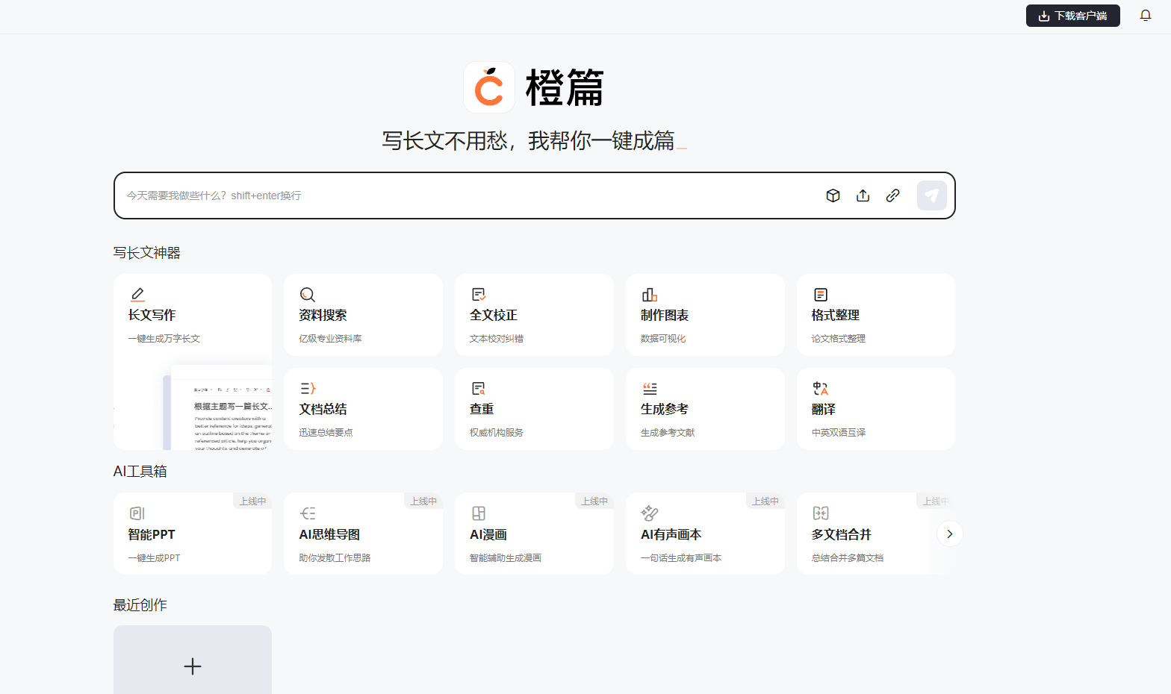1171x694 pixels.
Task: Click the 一键生成万字长文 subtitle
Action: click(164, 339)
